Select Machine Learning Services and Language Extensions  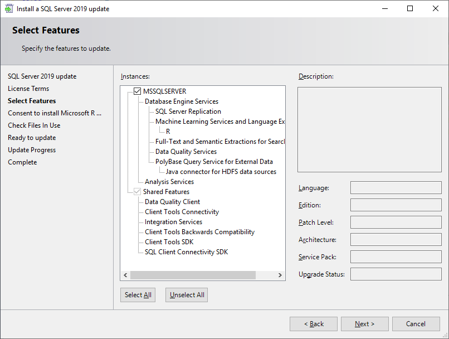click(220, 122)
